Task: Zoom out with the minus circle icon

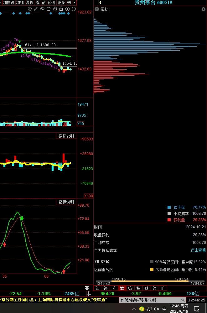Action: point(74,9)
